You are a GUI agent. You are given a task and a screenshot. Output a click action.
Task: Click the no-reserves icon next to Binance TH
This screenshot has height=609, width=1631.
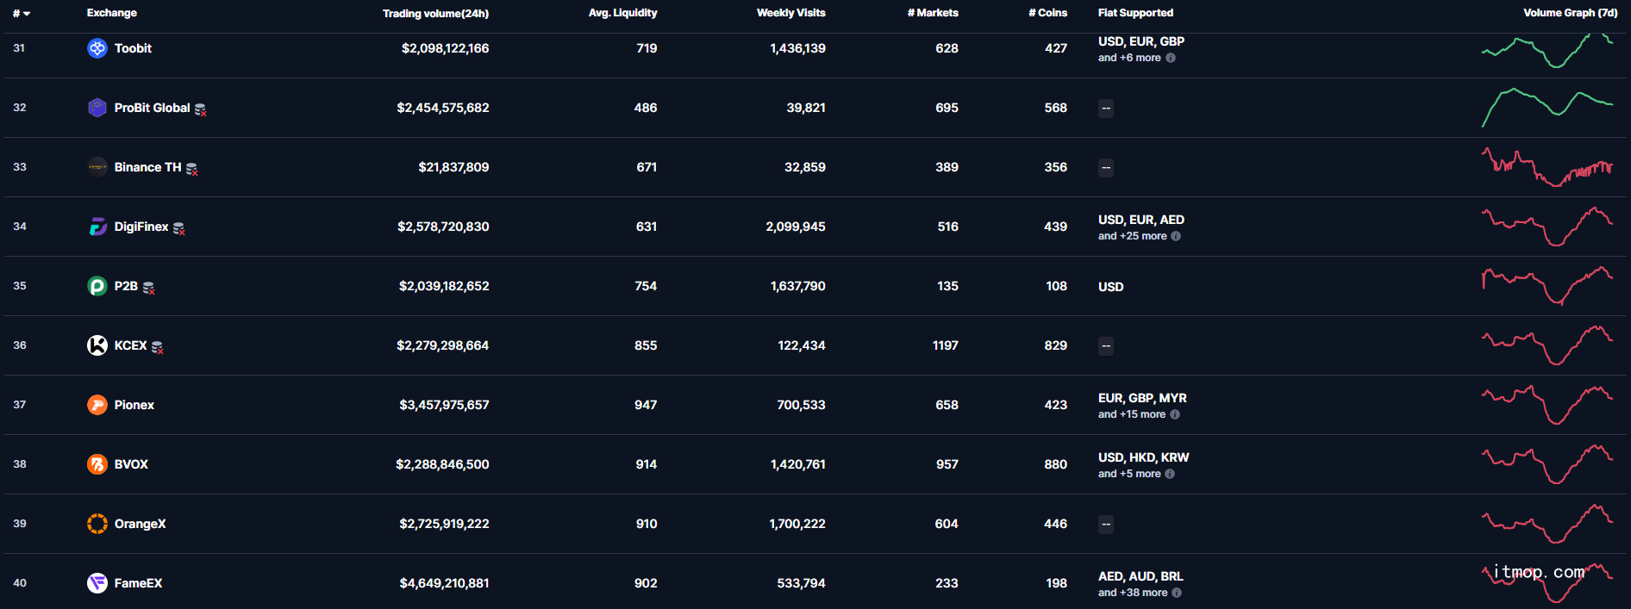pyautogui.click(x=192, y=169)
